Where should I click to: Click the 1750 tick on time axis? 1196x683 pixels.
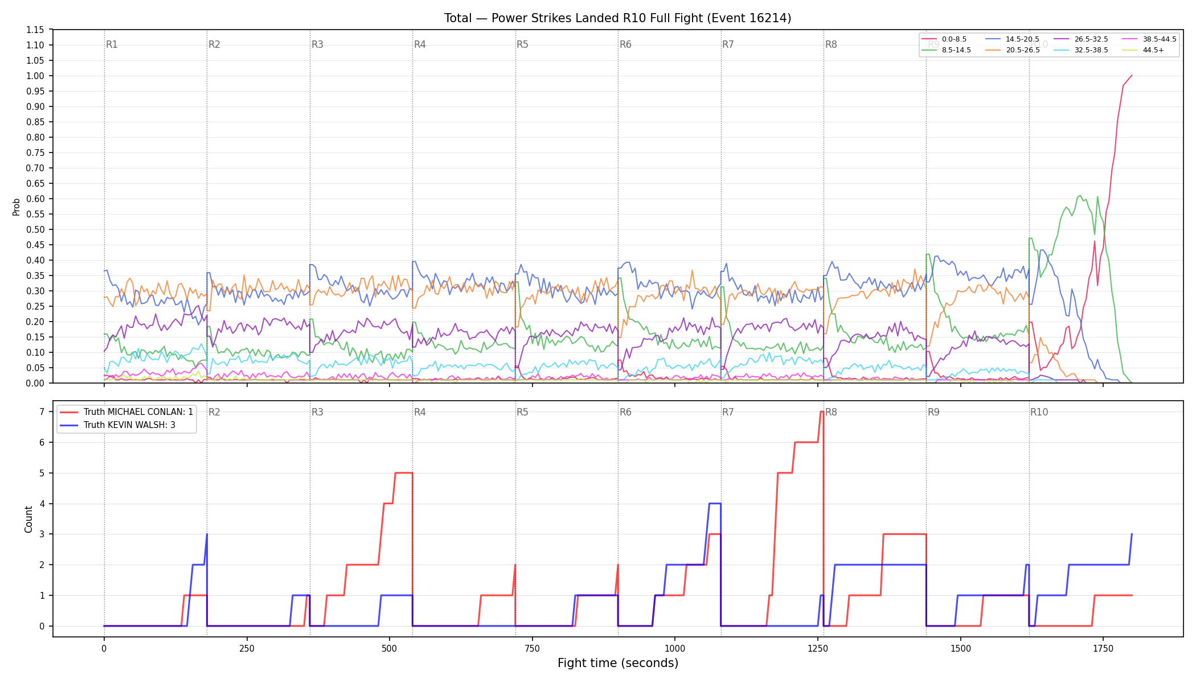(1103, 648)
